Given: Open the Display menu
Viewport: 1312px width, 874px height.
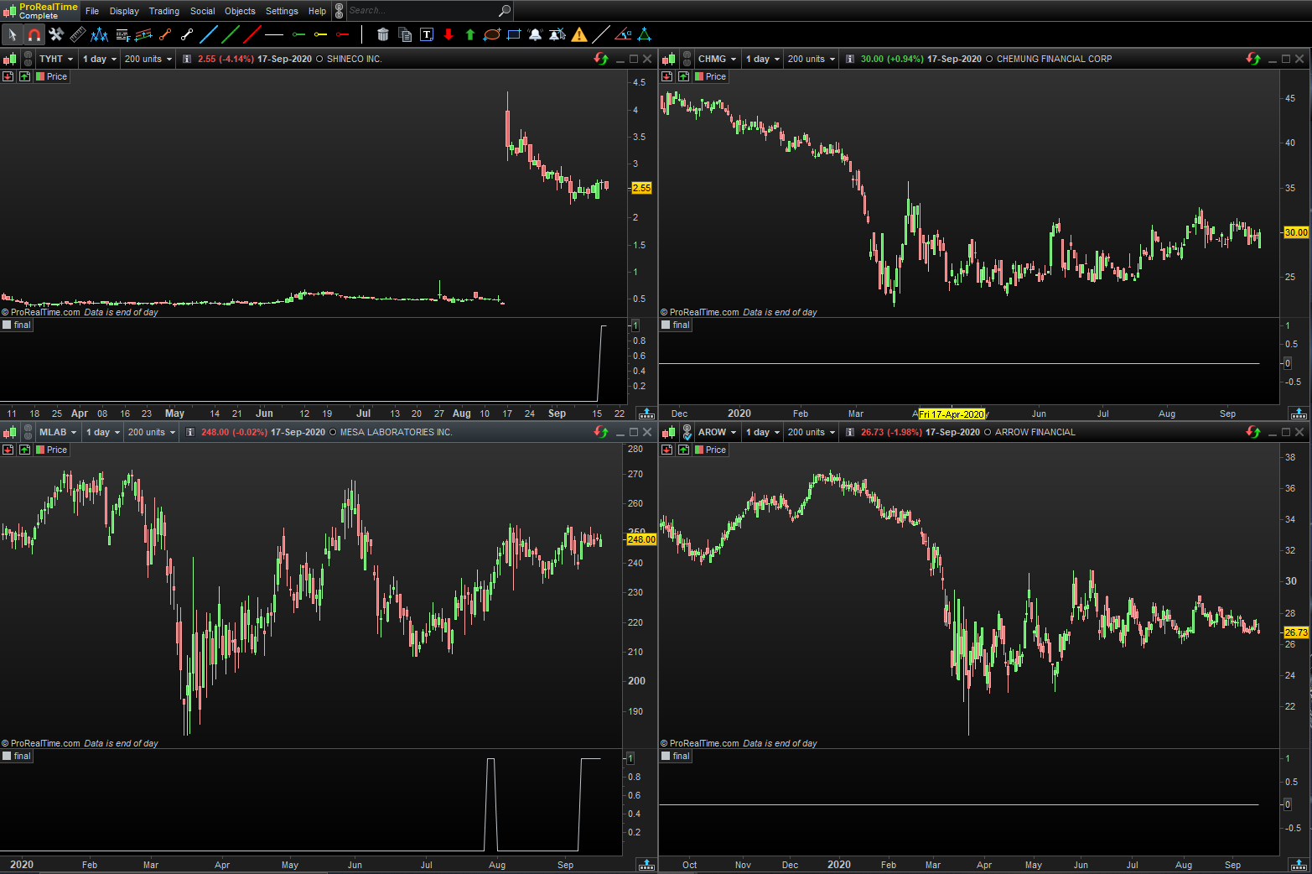Looking at the screenshot, I should pos(124,11).
